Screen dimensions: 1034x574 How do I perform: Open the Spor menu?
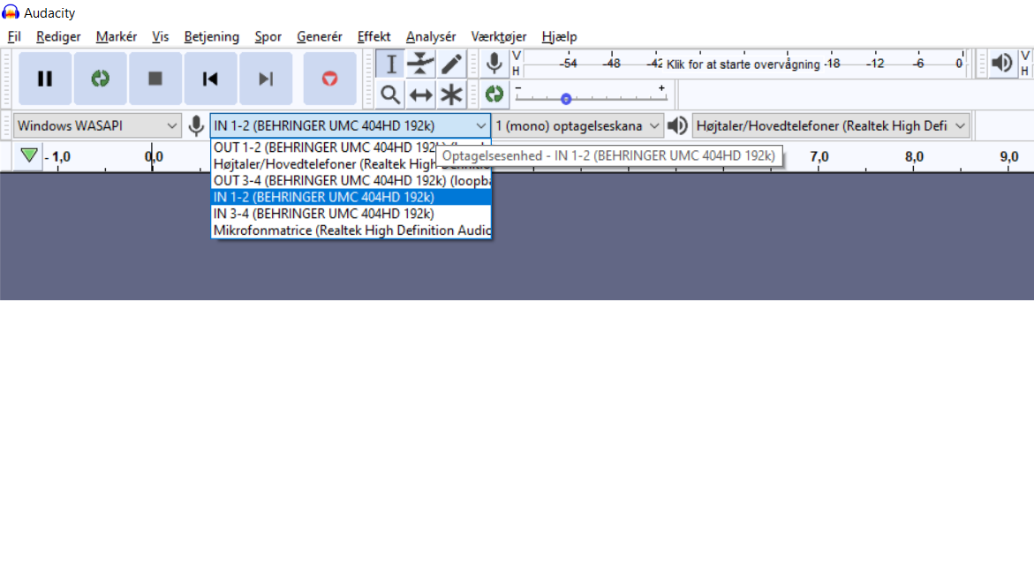tap(268, 37)
